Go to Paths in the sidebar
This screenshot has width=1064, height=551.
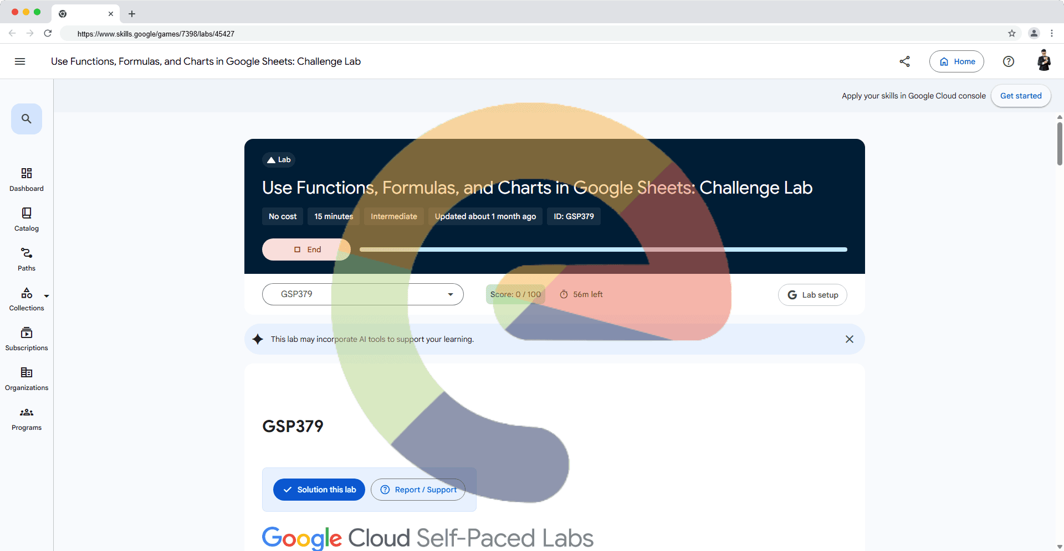[27, 259]
